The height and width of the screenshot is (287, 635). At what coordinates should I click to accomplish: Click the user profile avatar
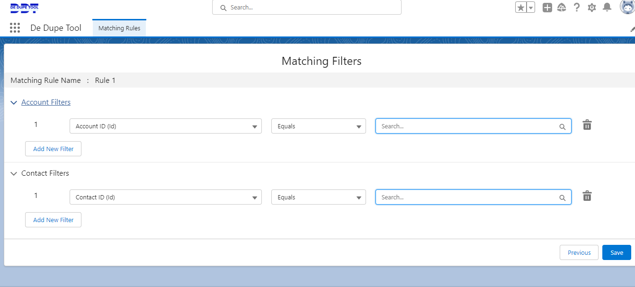(x=627, y=7)
